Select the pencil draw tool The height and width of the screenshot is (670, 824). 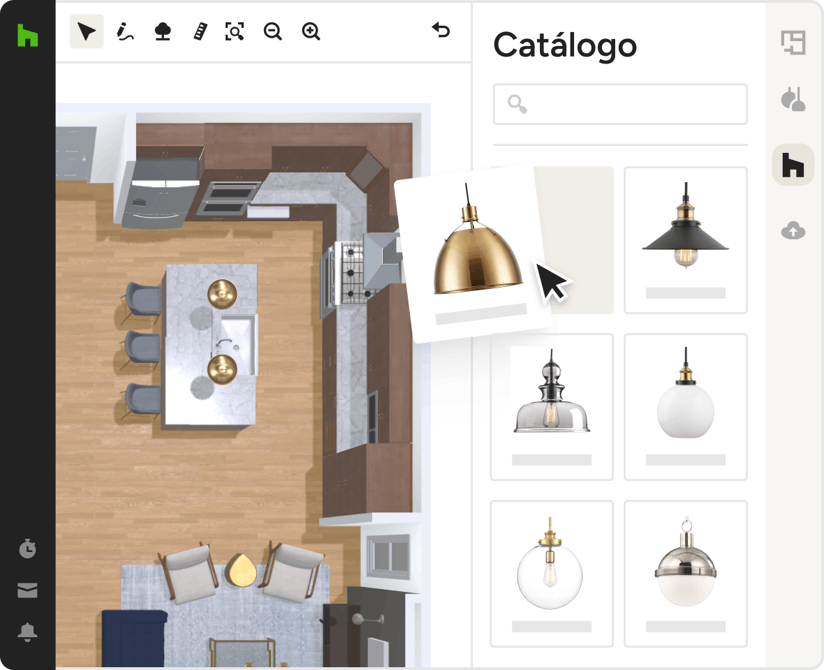pyautogui.click(x=124, y=31)
